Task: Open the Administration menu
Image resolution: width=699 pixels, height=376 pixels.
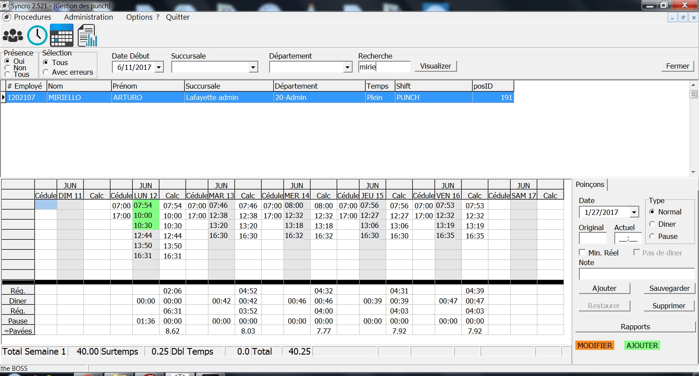Action: coord(88,17)
